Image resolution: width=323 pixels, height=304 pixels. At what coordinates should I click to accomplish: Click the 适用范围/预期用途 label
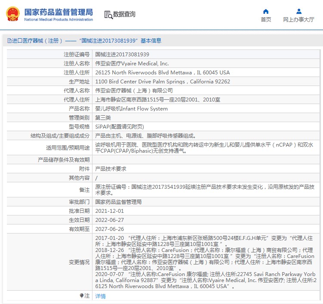[x=68, y=147]
